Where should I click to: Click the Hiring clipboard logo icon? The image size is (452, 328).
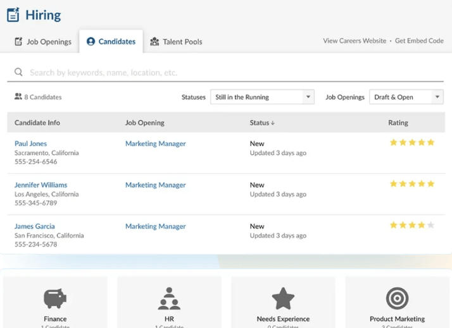pos(13,15)
